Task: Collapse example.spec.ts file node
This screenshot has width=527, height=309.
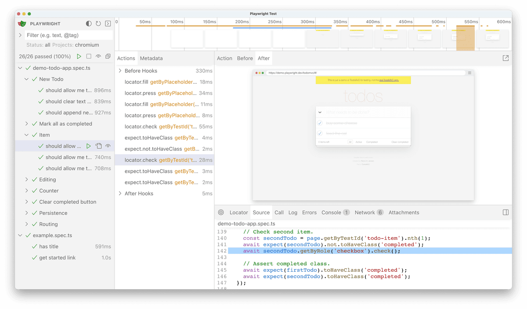Action: [20, 235]
